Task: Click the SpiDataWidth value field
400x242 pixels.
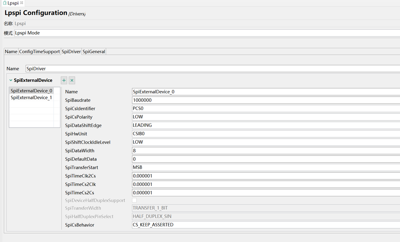Action: [265, 151]
